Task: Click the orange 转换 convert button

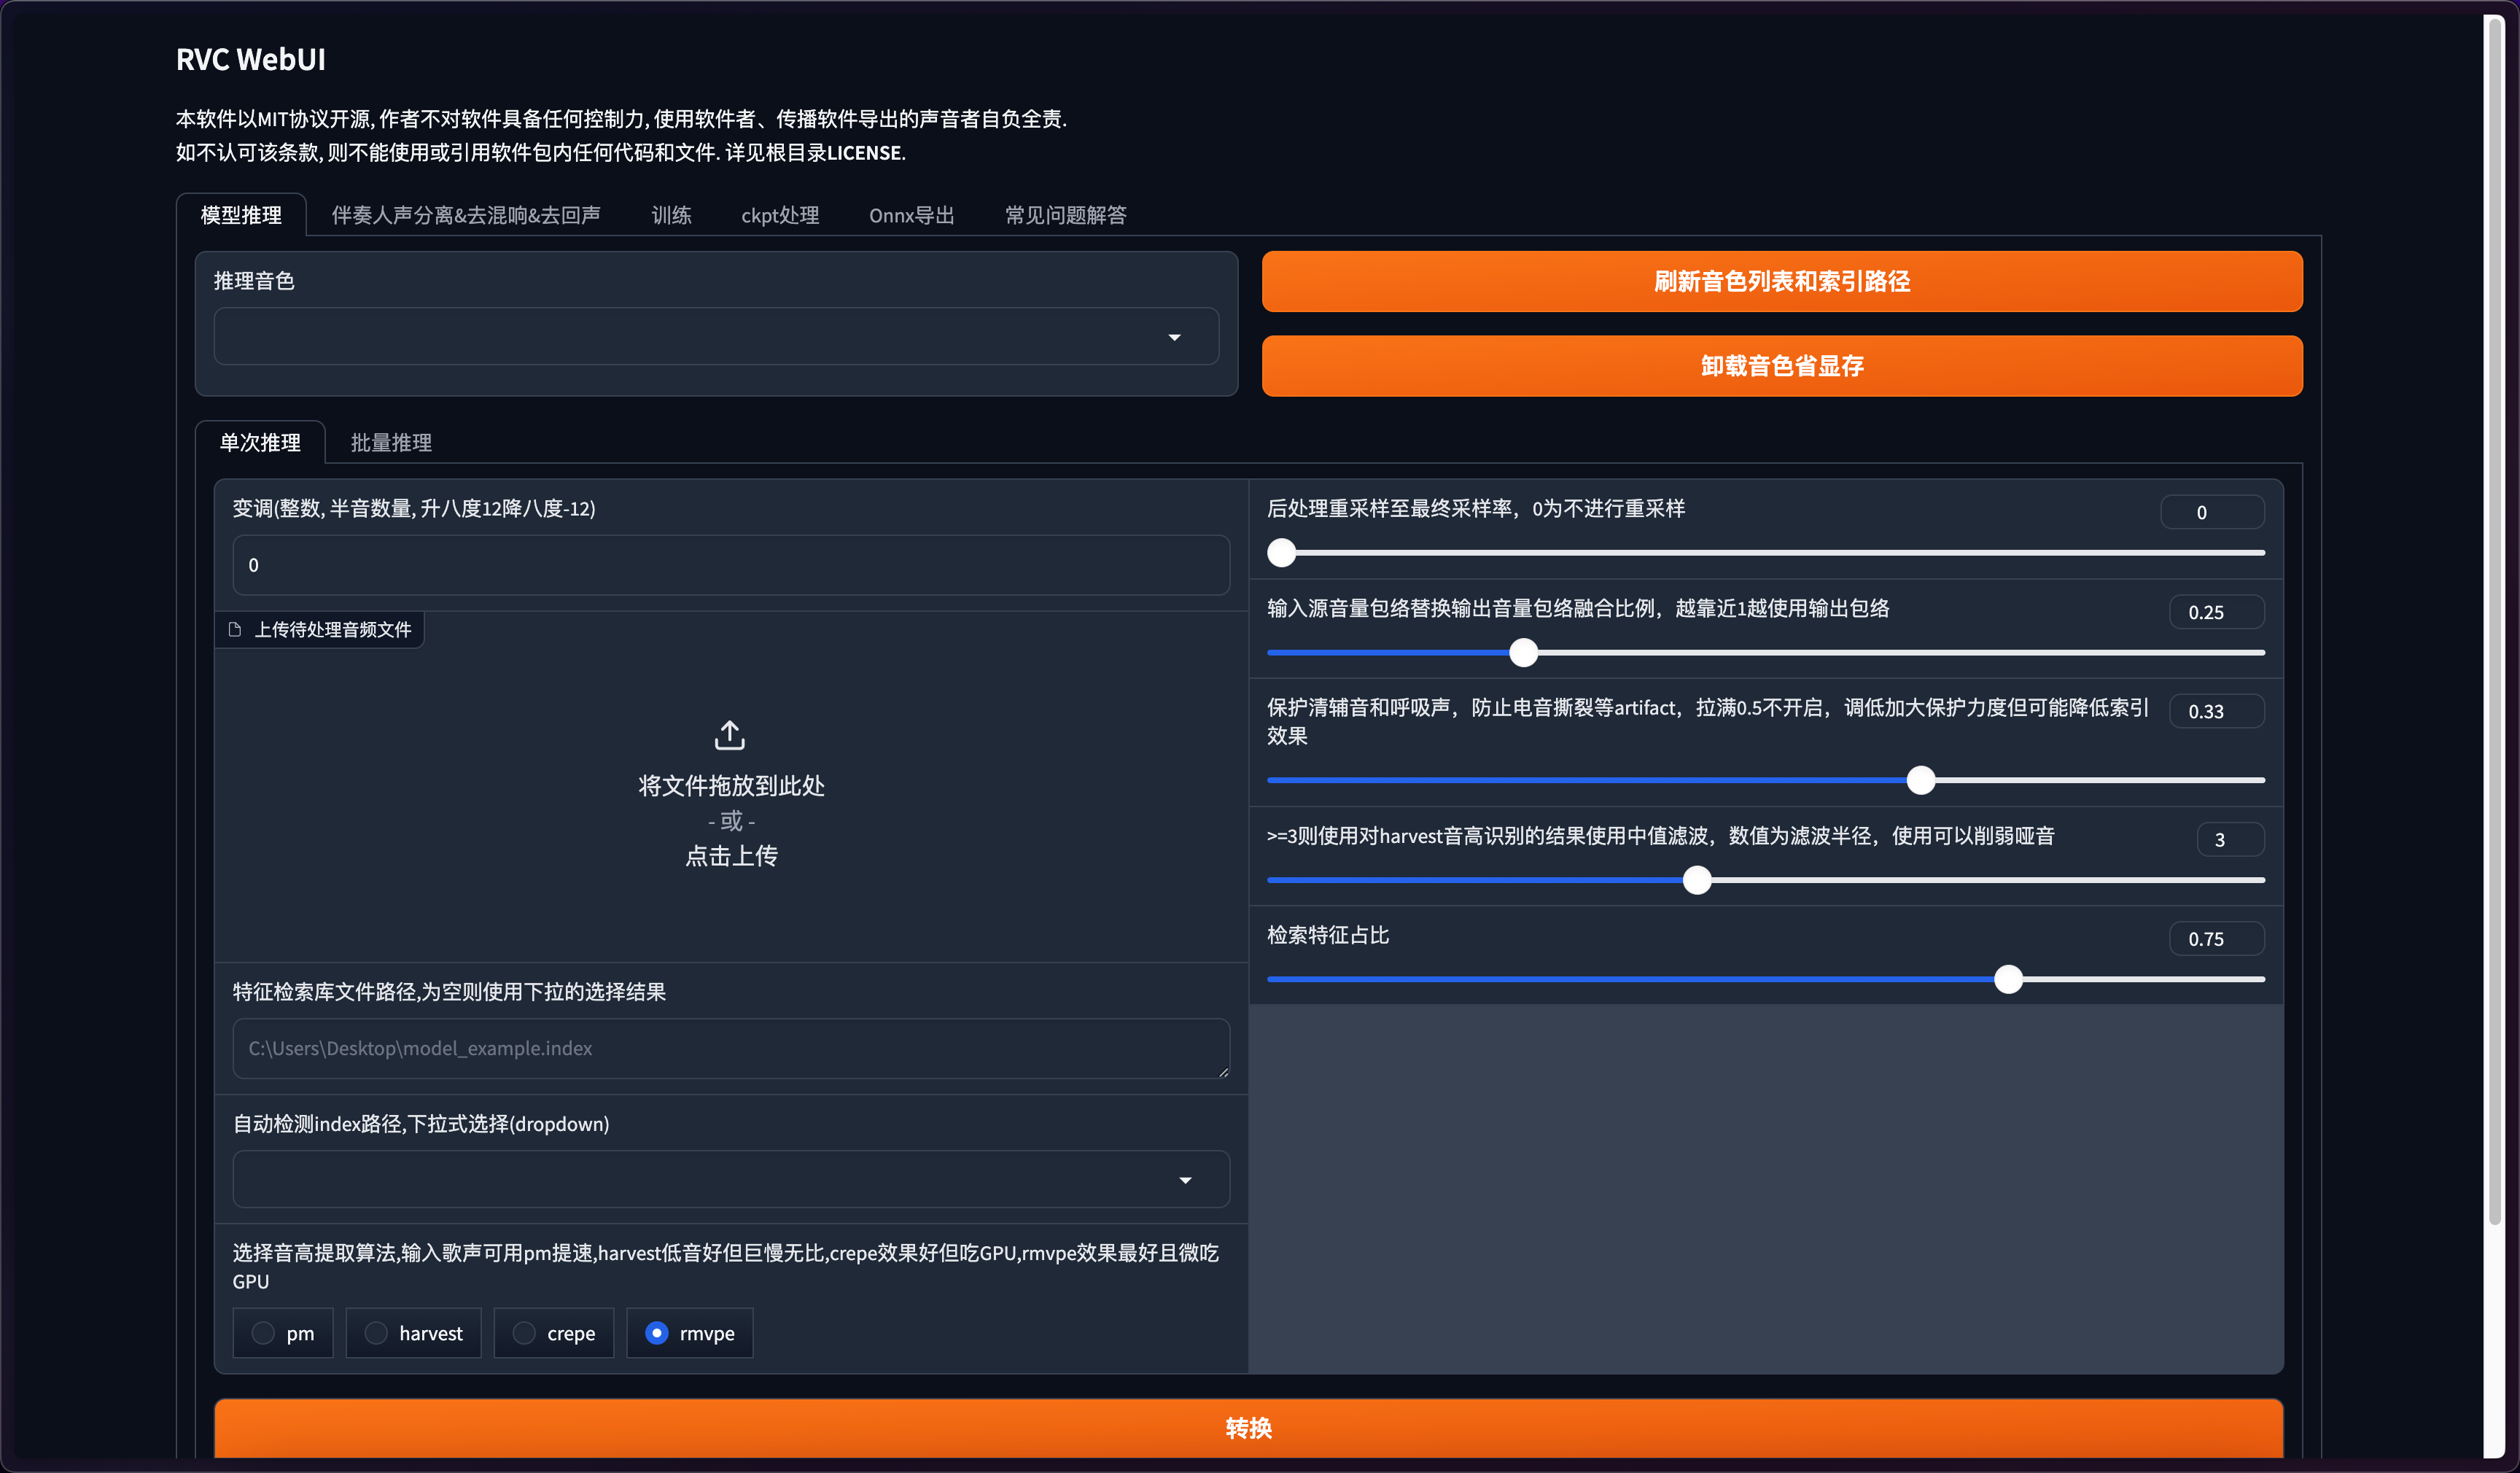Action: (x=1248, y=1427)
